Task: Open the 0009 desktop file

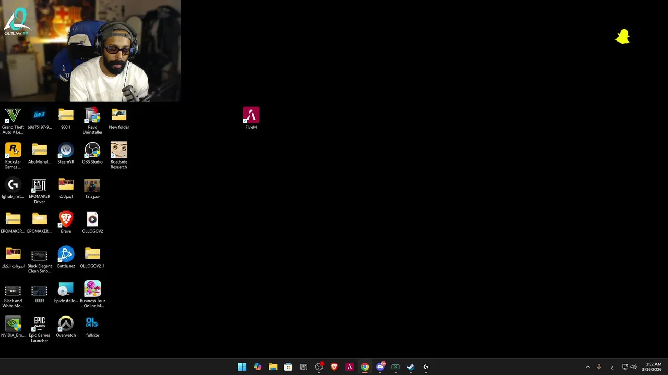Action: pyautogui.click(x=40, y=293)
